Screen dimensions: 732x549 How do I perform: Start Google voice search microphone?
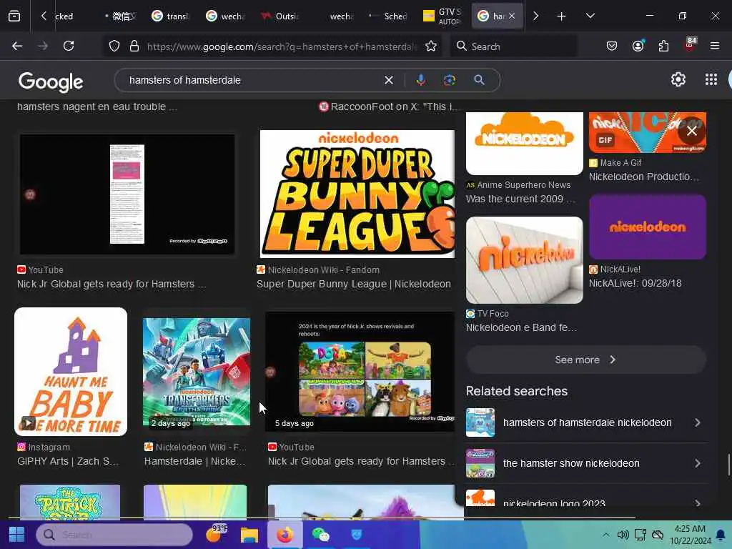(x=420, y=80)
